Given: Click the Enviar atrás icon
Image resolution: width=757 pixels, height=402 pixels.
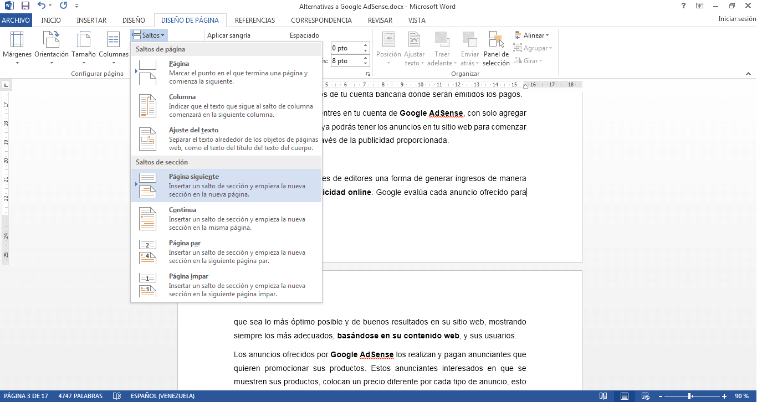Looking at the screenshot, I should [x=469, y=48].
